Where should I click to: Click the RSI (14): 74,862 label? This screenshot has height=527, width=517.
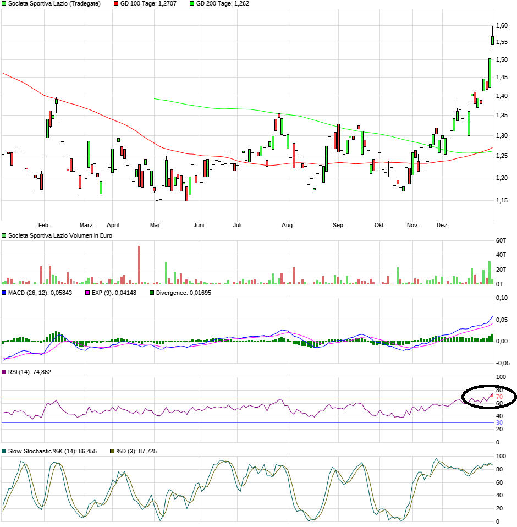point(30,372)
